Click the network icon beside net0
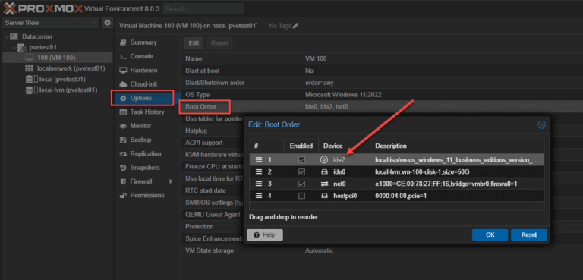Image resolution: width=583 pixels, height=280 pixels. pyautogui.click(x=324, y=184)
